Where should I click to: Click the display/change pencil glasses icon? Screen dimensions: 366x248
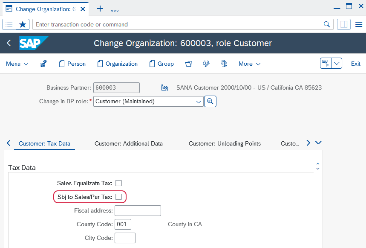(206, 64)
